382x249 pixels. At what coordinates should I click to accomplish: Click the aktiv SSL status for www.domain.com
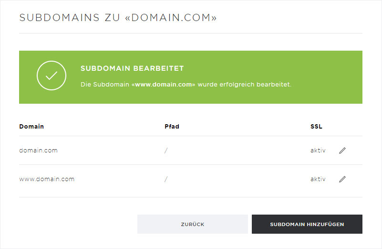click(318, 179)
